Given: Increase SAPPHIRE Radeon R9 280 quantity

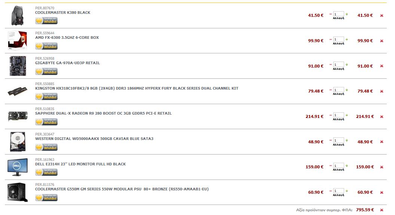Looking at the screenshot, I should point(347,115).
